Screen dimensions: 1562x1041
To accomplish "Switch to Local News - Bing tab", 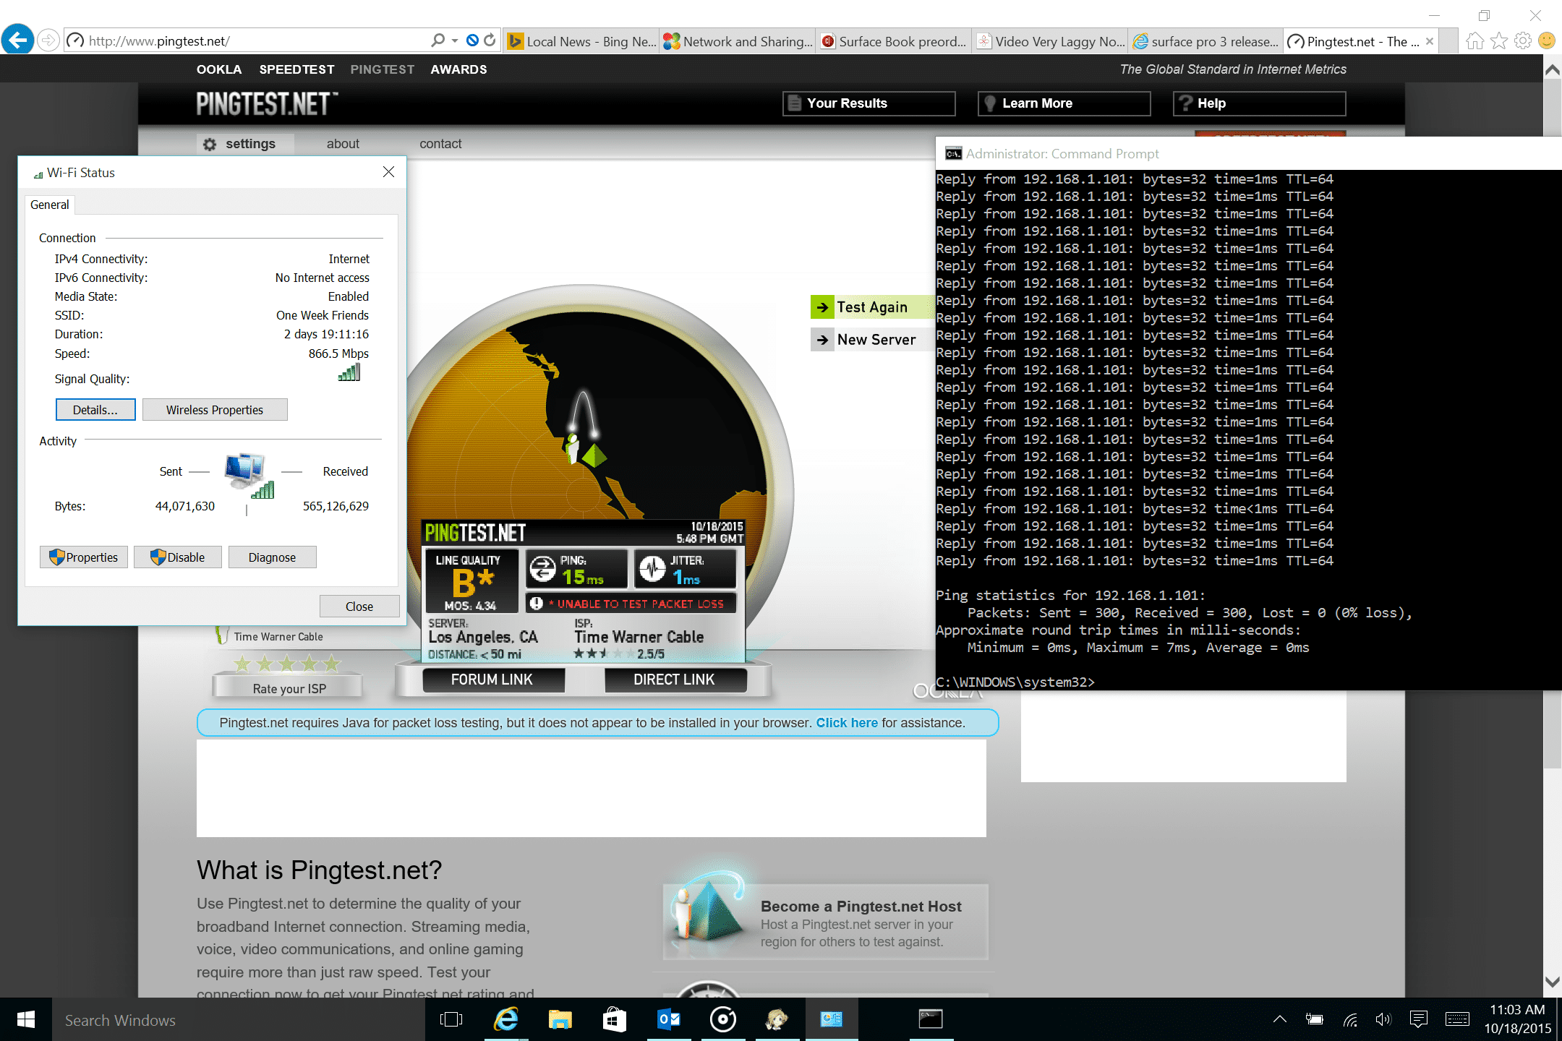I will (x=582, y=41).
